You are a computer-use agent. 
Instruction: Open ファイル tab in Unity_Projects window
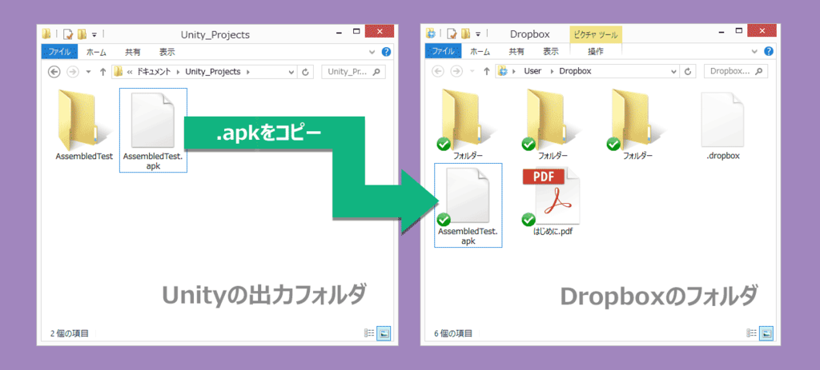(x=59, y=52)
